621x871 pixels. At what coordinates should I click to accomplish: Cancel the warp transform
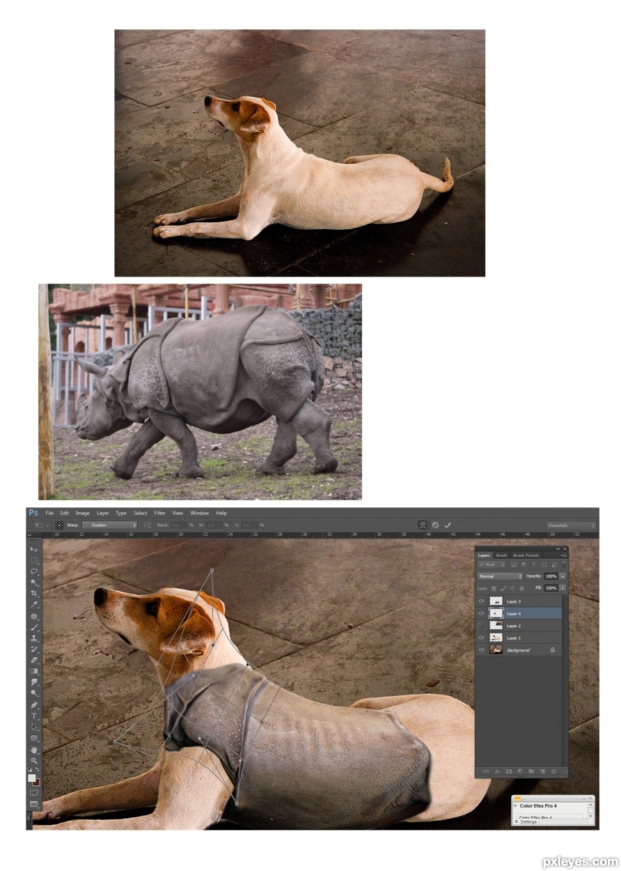coord(435,525)
